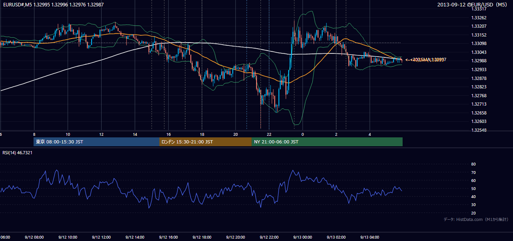This screenshot has height=241, width=513.
Task: Click the 1.32933 price axis label
Action: click(x=479, y=69)
